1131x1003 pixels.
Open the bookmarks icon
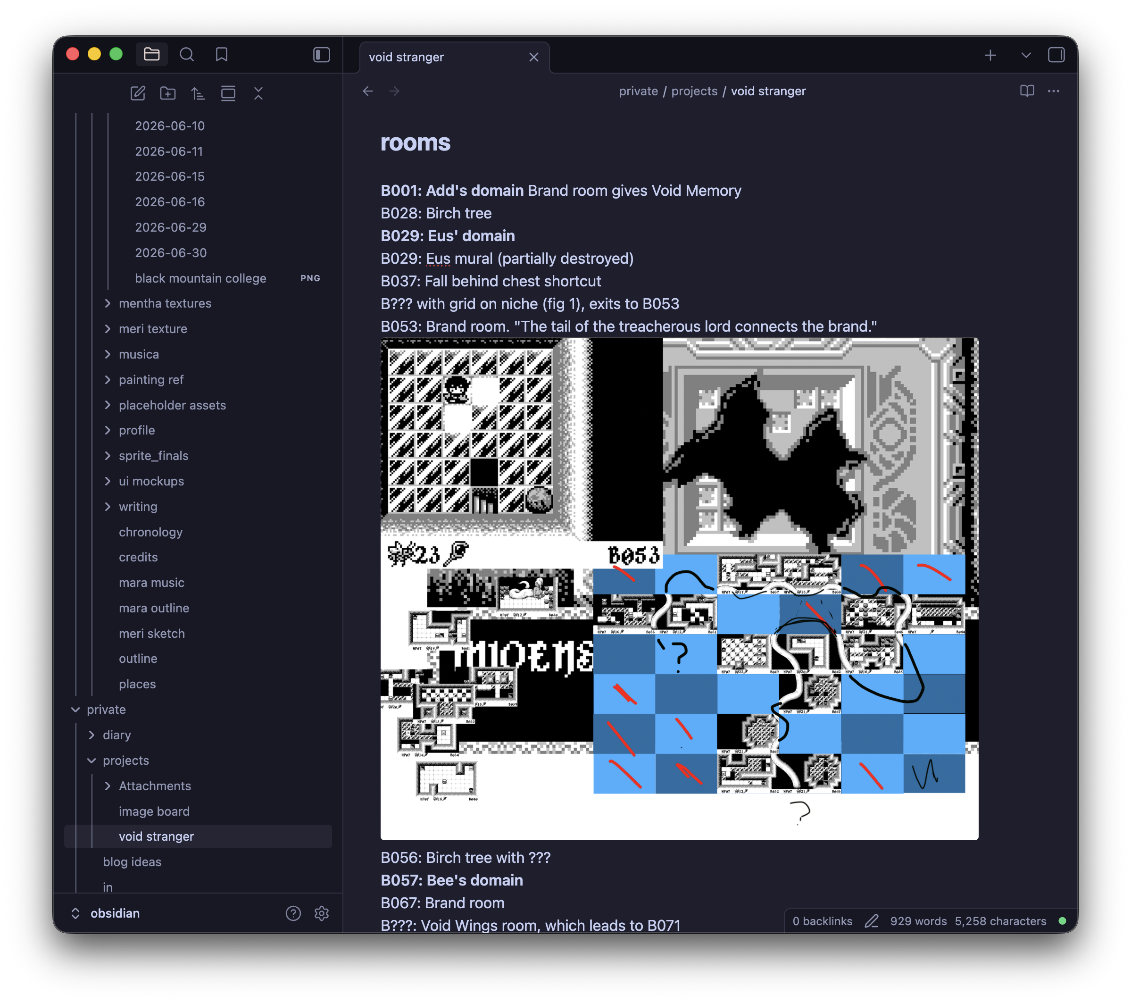pos(221,54)
